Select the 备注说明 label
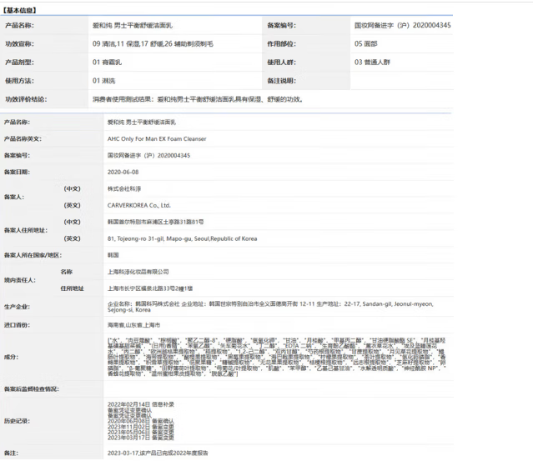The width and height of the screenshot is (533, 461). 281,81
